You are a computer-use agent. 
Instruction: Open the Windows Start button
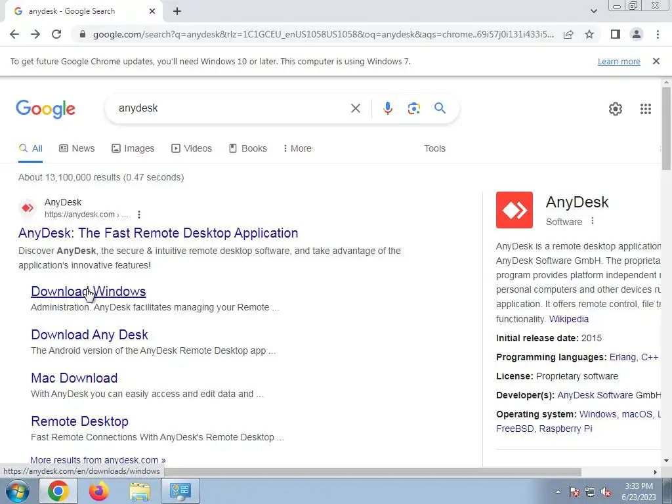[17, 491]
